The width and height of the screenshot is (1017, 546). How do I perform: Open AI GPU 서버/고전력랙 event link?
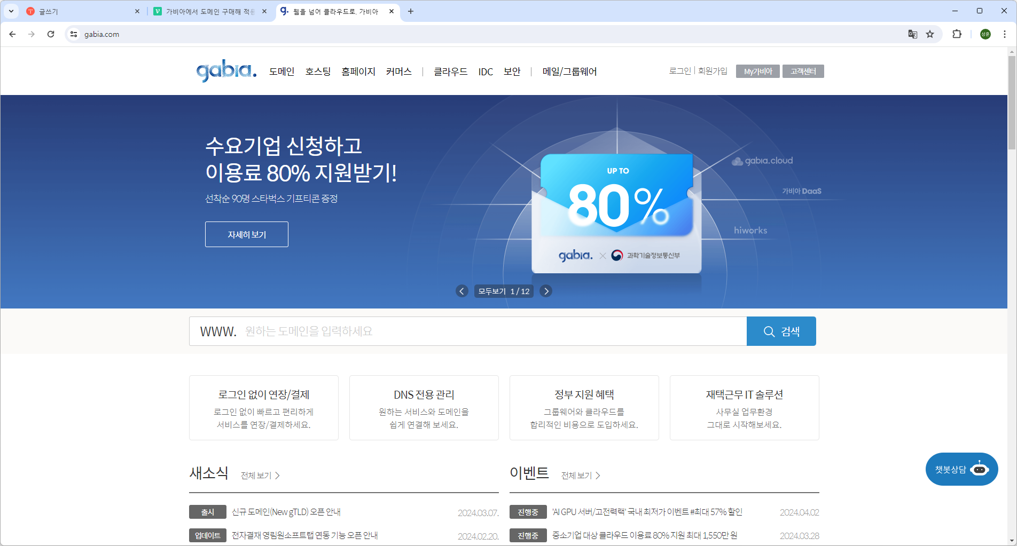647,512
